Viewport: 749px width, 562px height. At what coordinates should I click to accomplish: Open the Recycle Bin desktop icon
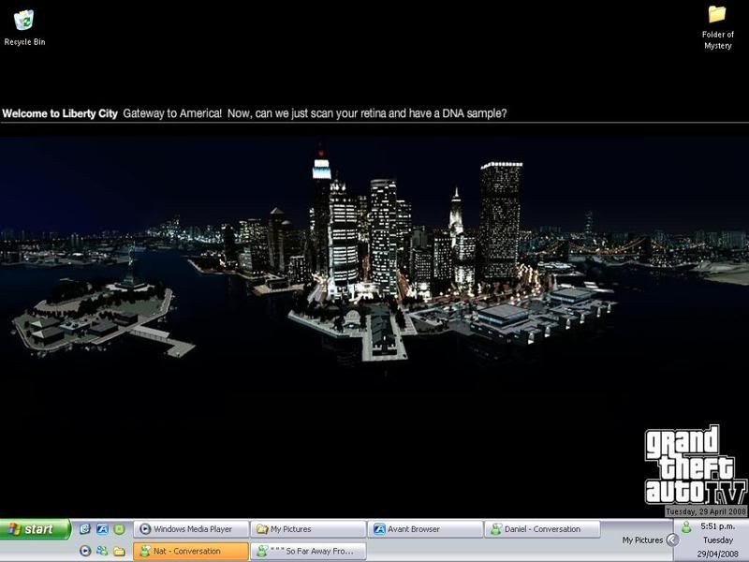24,28
